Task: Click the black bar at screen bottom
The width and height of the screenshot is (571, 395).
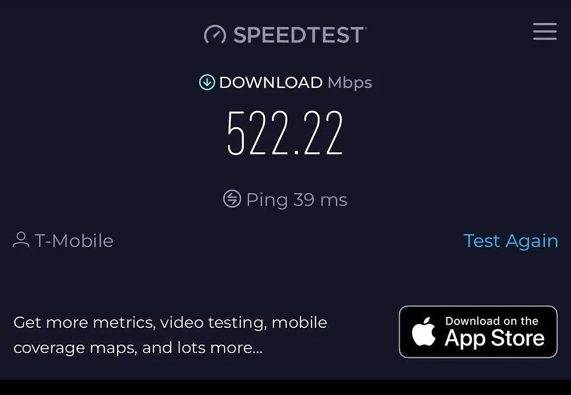Action: (x=285, y=387)
